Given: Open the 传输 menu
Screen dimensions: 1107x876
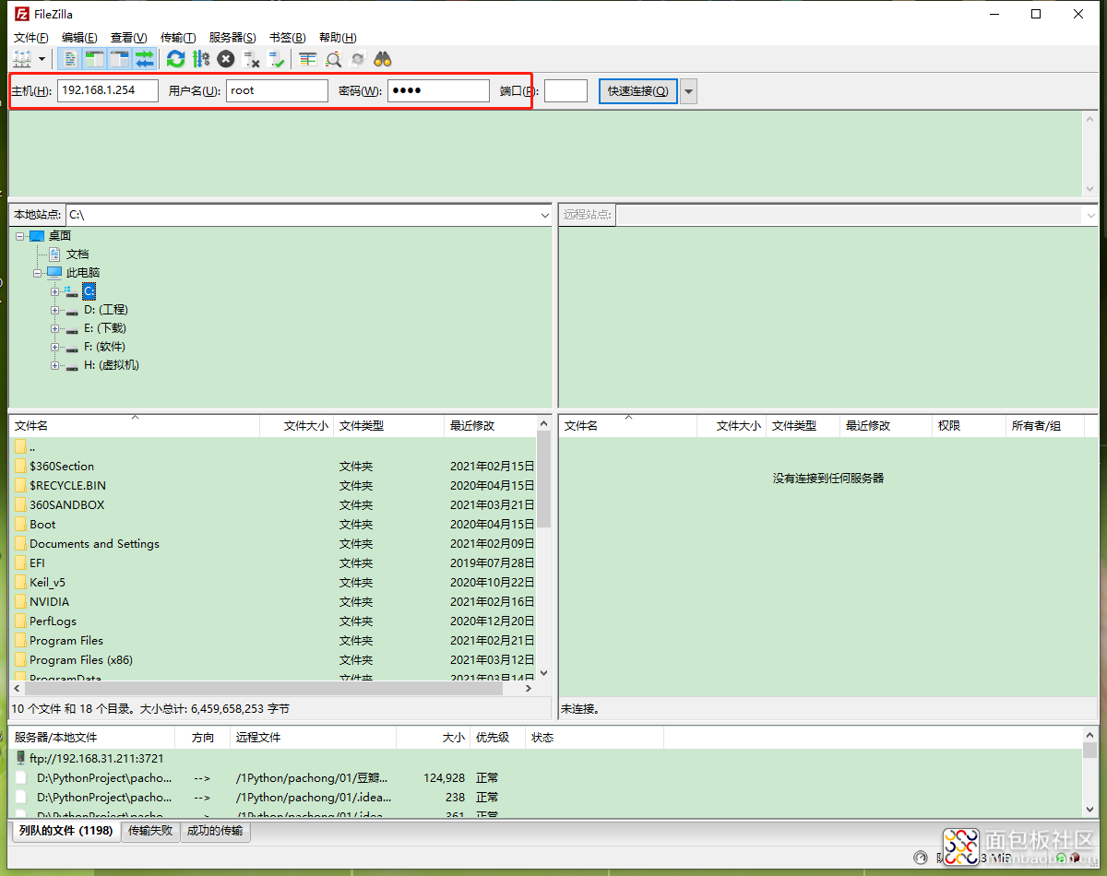Looking at the screenshot, I should 178,37.
